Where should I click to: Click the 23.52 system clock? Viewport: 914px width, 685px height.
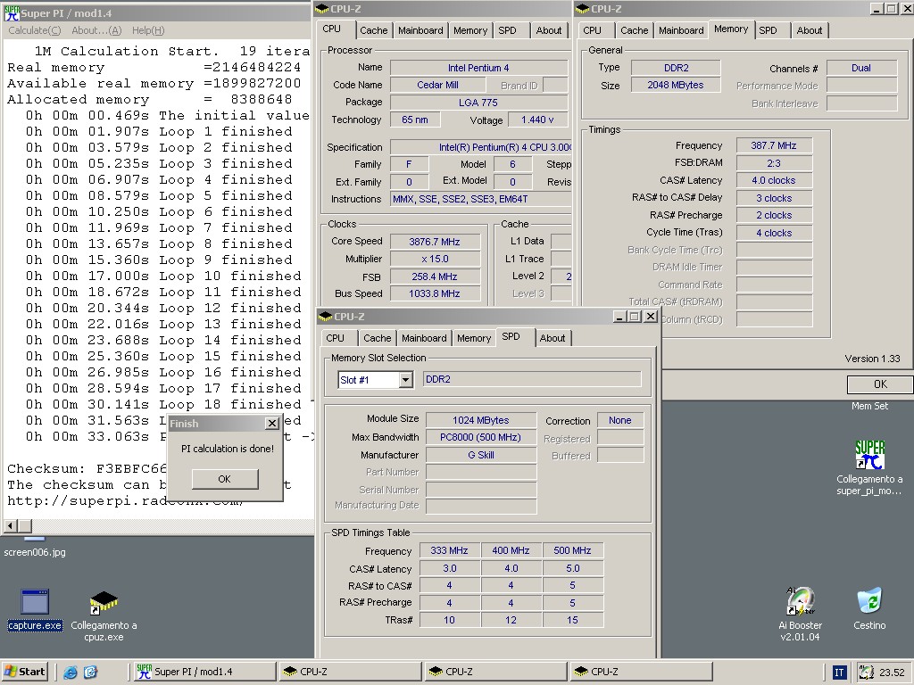[x=892, y=673]
